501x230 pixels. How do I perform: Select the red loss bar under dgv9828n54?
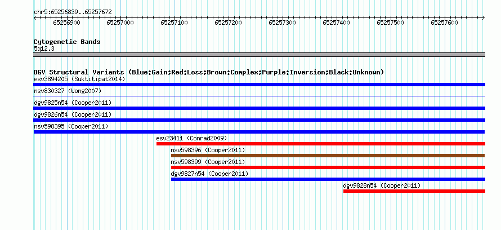[414, 191]
